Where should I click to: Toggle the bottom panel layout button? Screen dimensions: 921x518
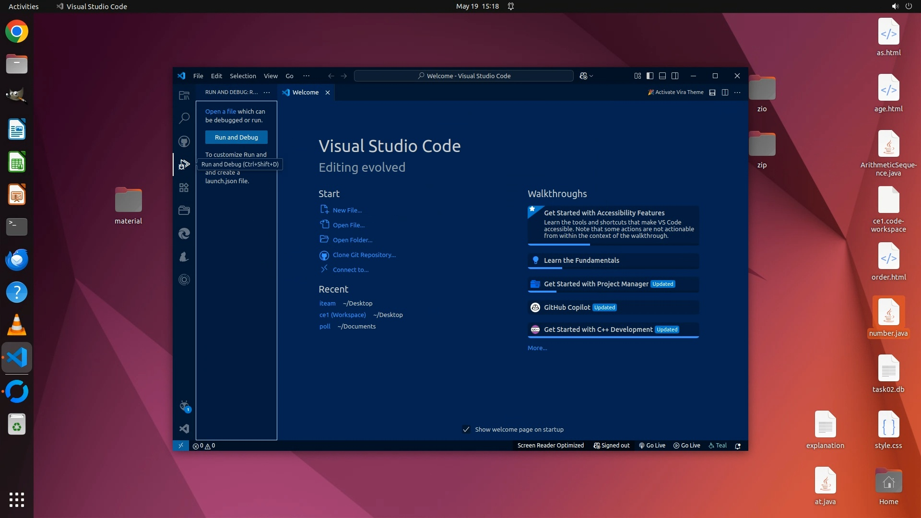point(662,76)
